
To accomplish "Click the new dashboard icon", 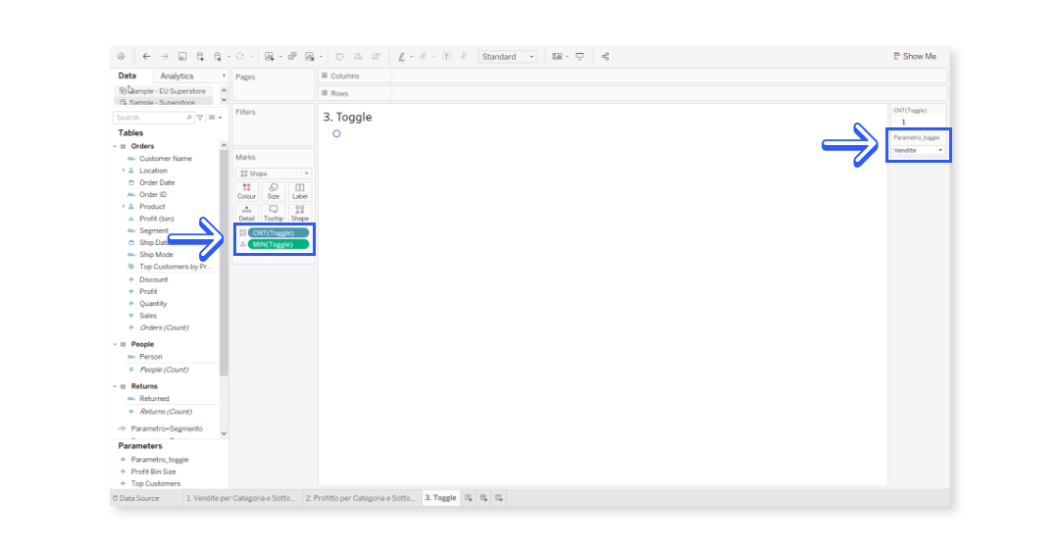I will point(483,498).
